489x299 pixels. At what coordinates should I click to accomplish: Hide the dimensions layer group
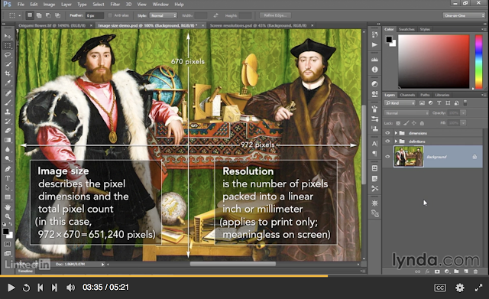point(387,133)
